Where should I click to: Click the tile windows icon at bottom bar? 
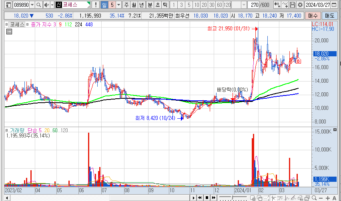(x=253, y=198)
